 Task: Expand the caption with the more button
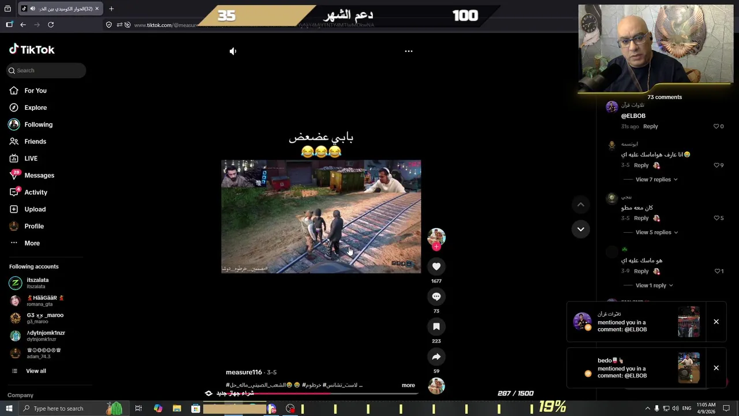coord(408,385)
